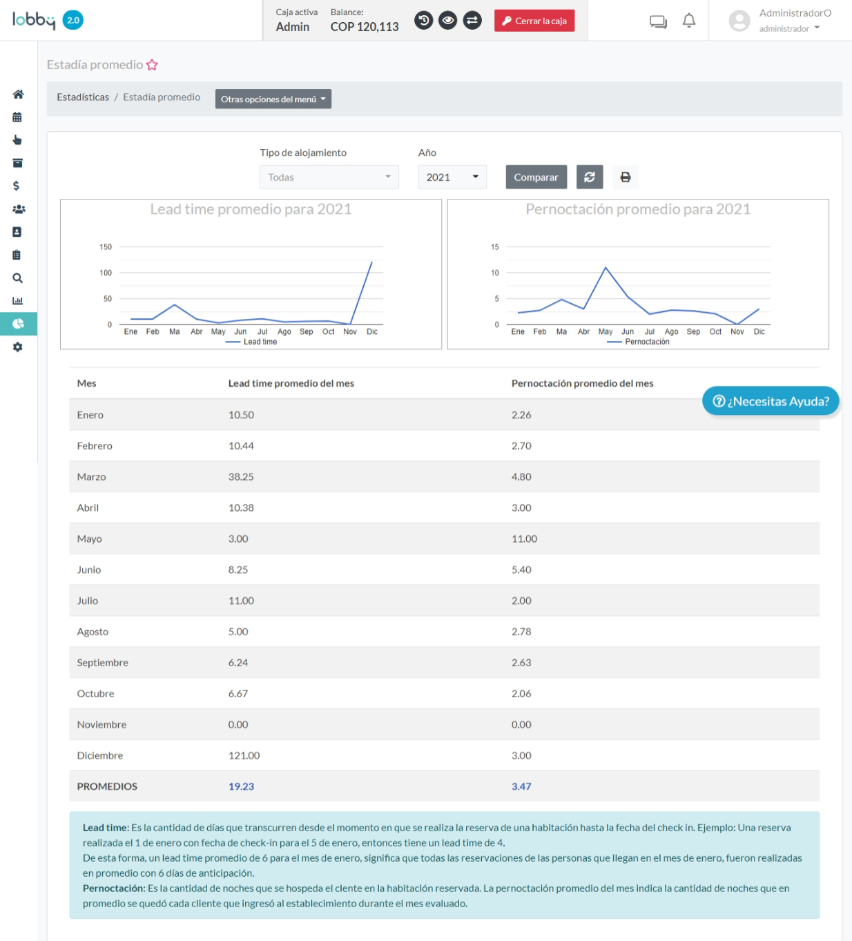
Task: Click the history clock icon in the header
Action: [424, 21]
